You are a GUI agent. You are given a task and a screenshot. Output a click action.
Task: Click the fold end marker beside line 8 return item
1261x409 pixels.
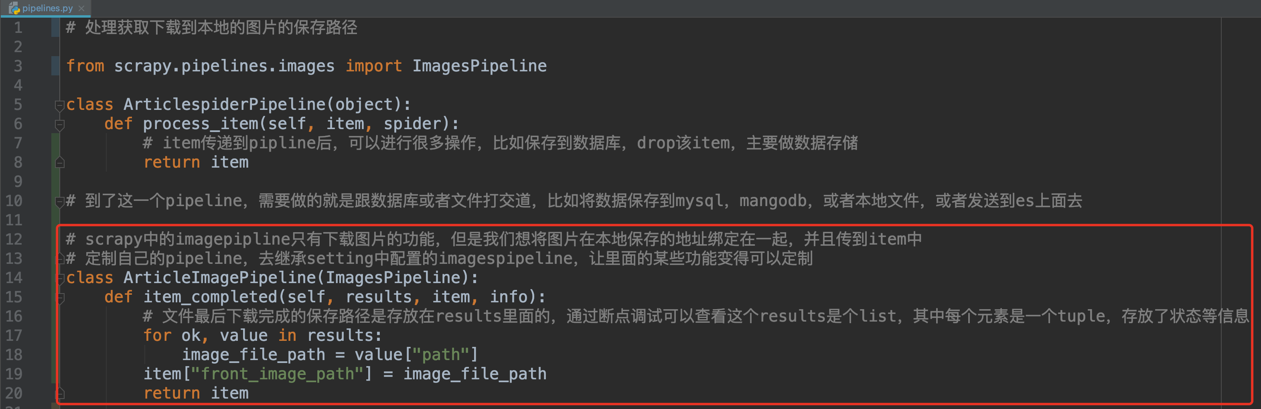(x=60, y=162)
